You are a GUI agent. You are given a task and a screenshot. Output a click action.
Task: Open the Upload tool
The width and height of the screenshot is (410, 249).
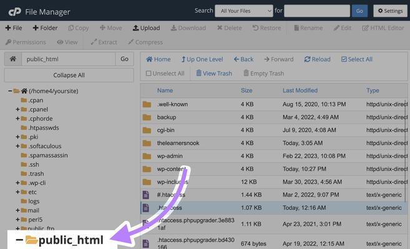coord(146,28)
